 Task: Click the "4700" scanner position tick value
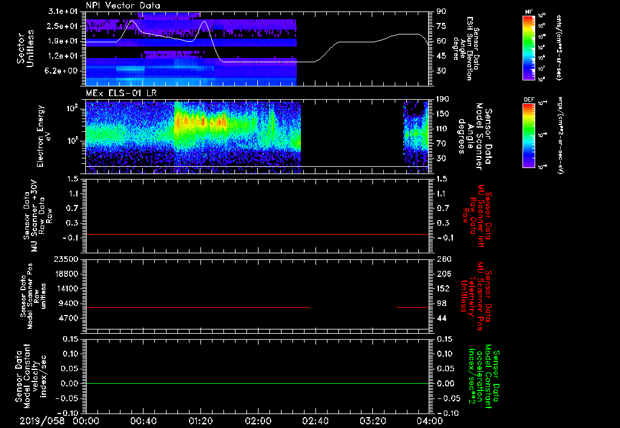pos(68,318)
